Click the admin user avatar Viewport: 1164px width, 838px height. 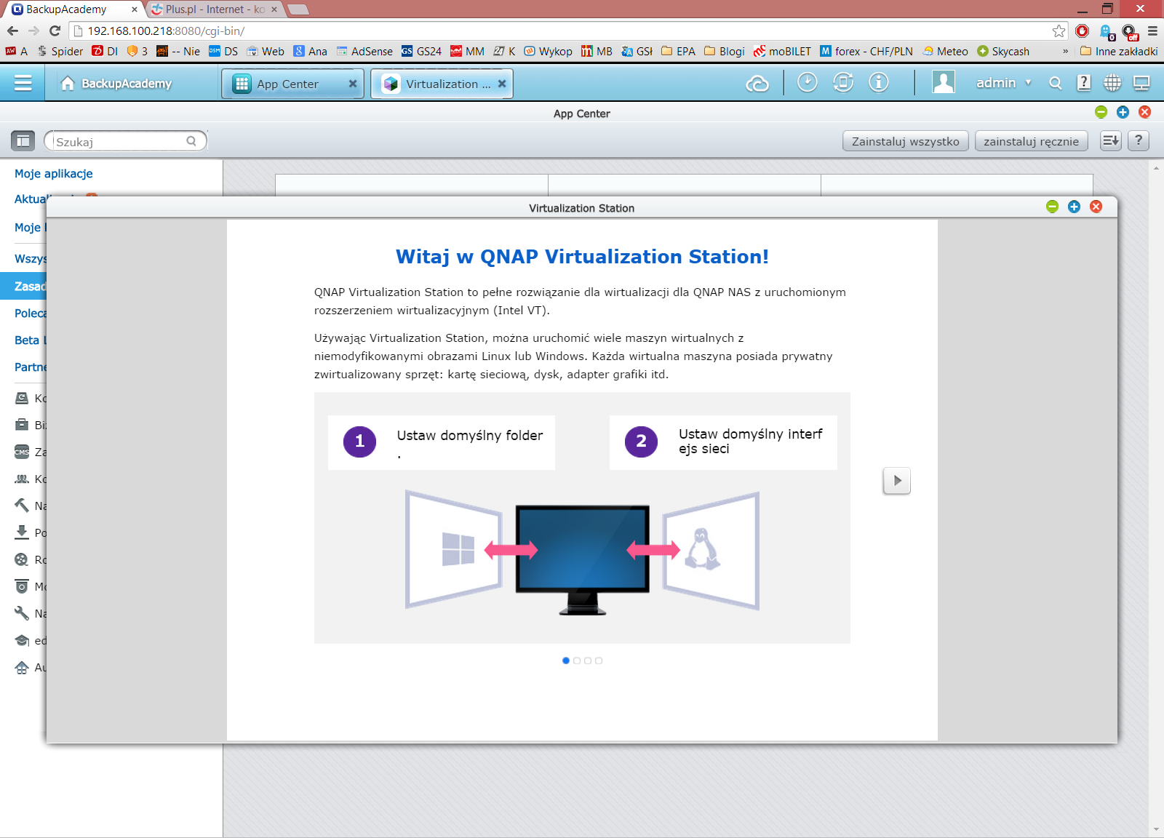coord(944,82)
